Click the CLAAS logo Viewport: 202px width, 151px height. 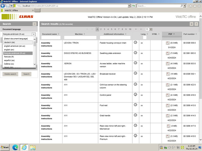(26, 17)
